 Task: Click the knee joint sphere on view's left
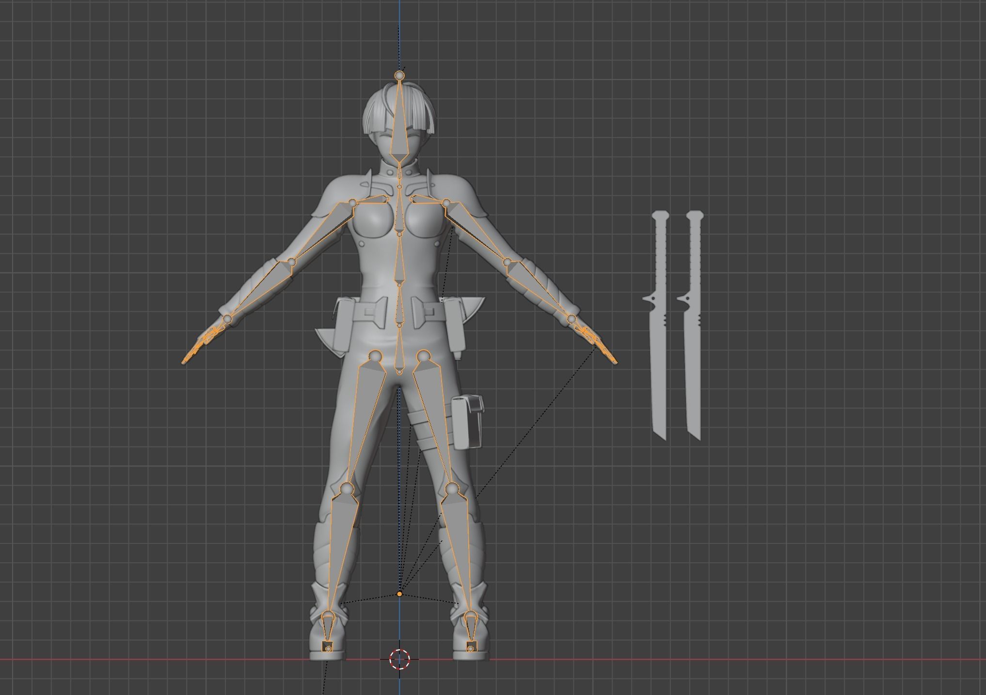point(347,489)
